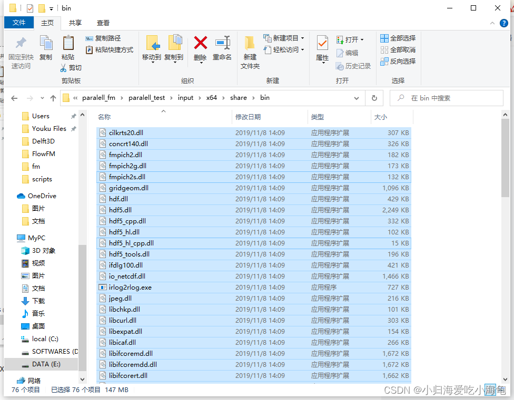
Task: Navigate up to the parent folder
Action: click(x=53, y=98)
